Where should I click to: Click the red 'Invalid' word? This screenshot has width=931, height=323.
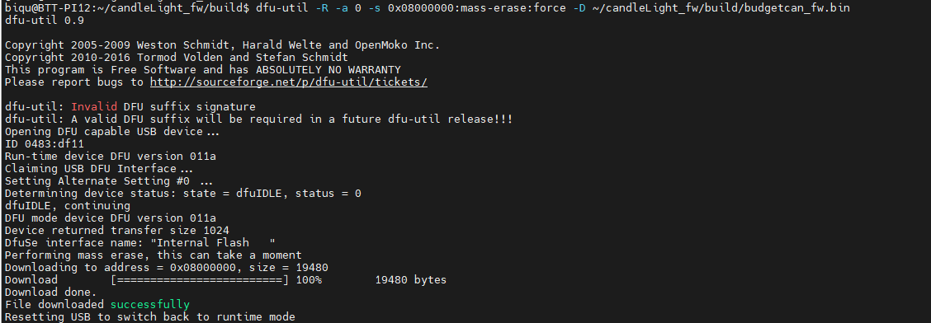coord(94,106)
